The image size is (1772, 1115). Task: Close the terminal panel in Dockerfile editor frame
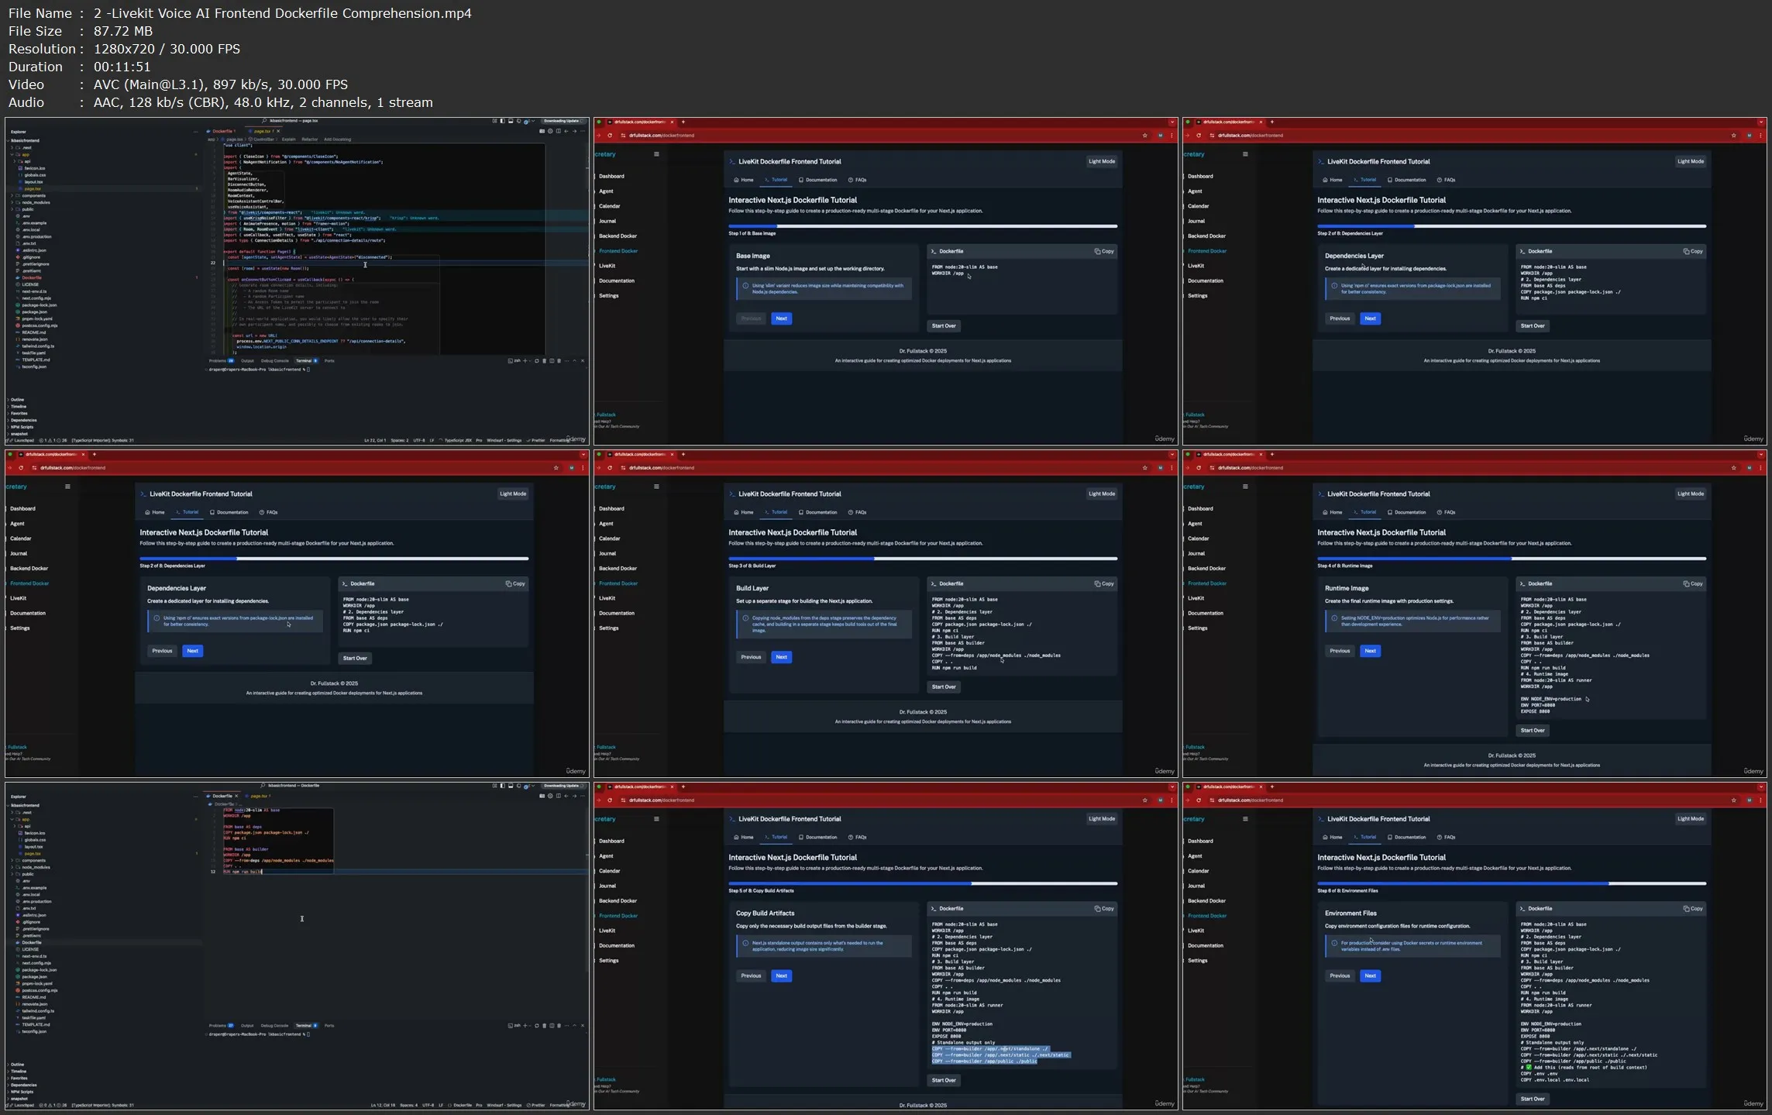click(x=583, y=1025)
